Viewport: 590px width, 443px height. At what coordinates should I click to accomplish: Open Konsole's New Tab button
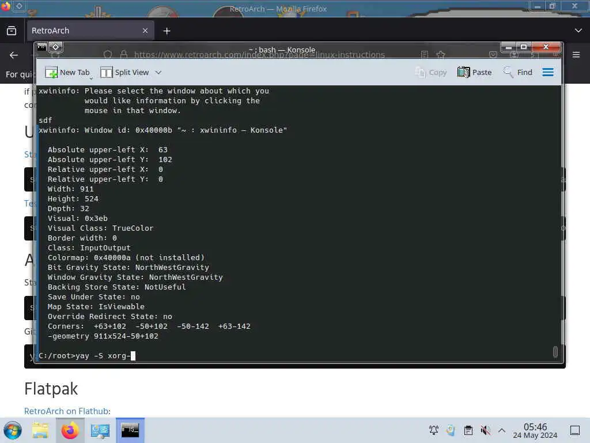(67, 72)
